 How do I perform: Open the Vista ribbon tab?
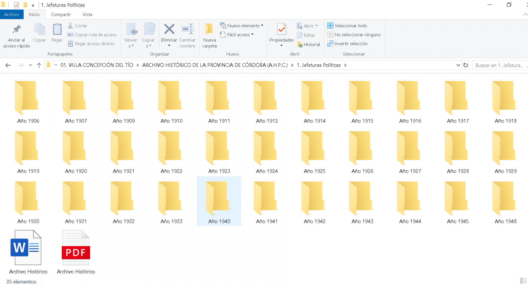click(x=87, y=15)
